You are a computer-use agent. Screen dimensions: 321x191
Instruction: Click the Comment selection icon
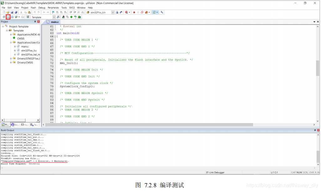[79, 12]
